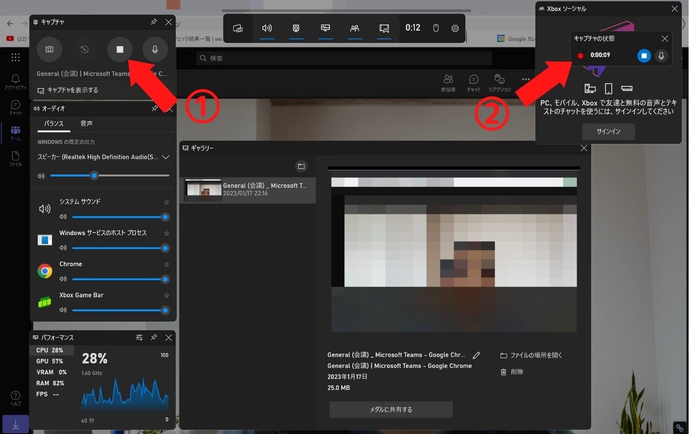Adjust the master speaker volume slider

pos(110,175)
